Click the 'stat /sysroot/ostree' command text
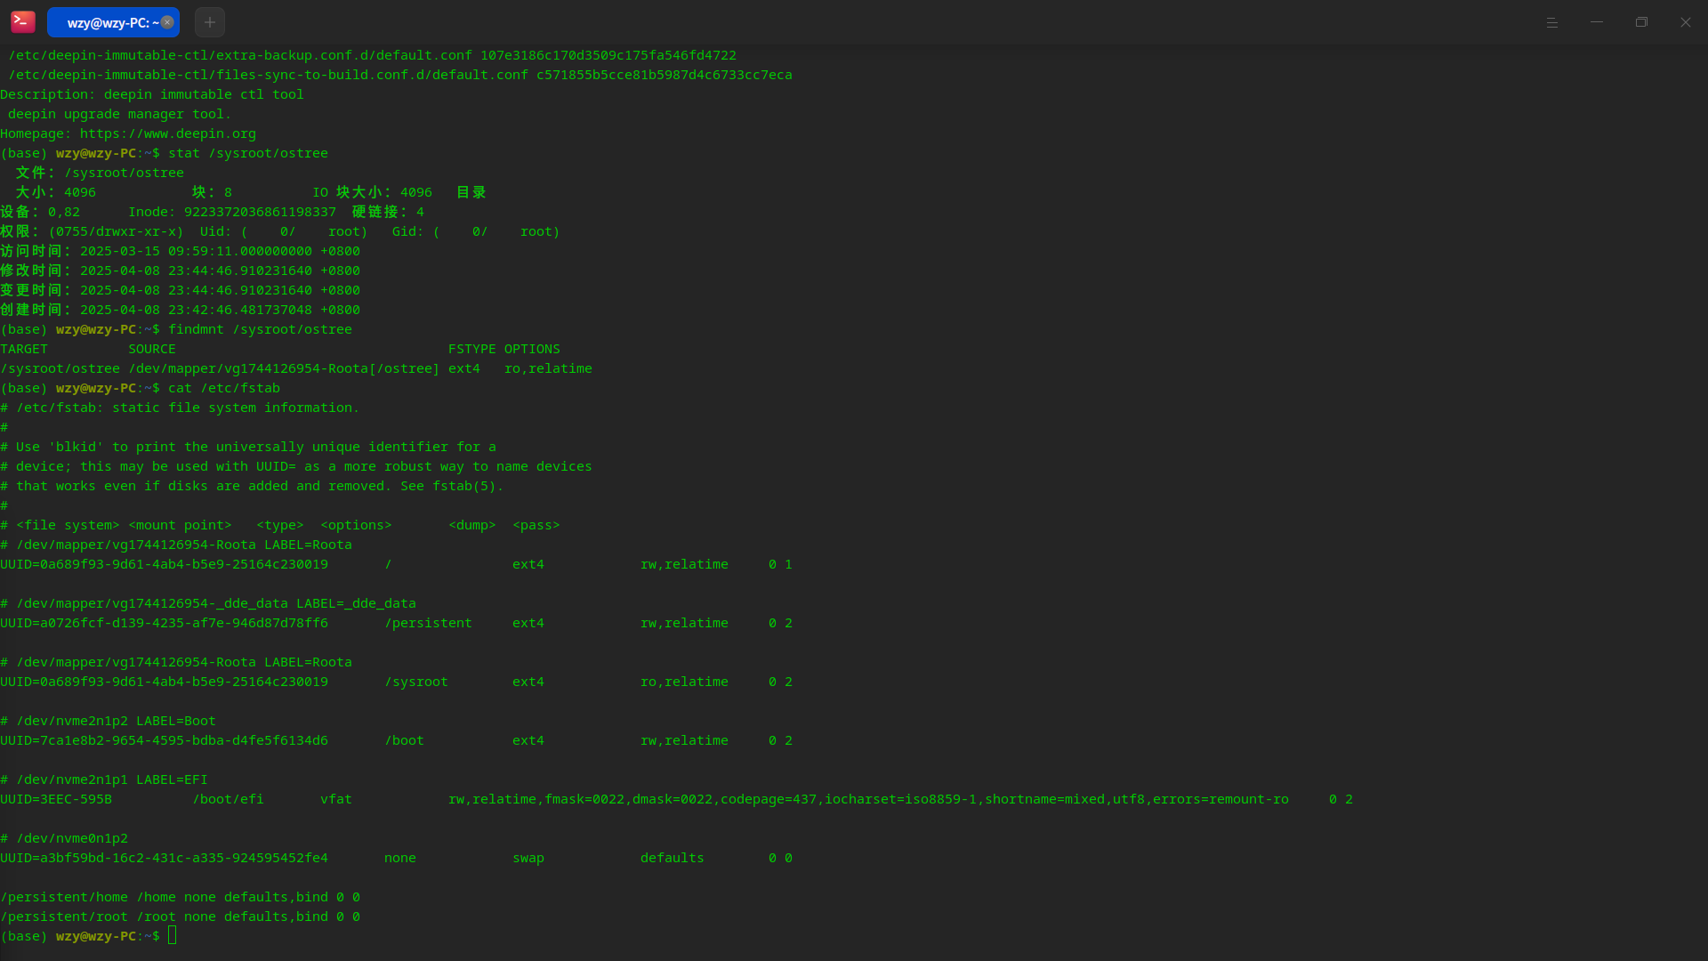Image resolution: width=1708 pixels, height=961 pixels. pos(248,153)
